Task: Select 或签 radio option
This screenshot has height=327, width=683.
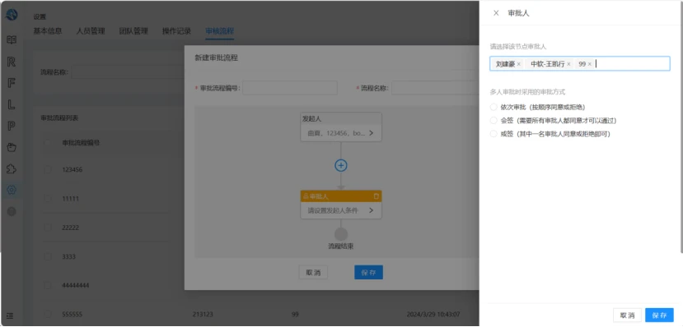Action: coord(494,134)
